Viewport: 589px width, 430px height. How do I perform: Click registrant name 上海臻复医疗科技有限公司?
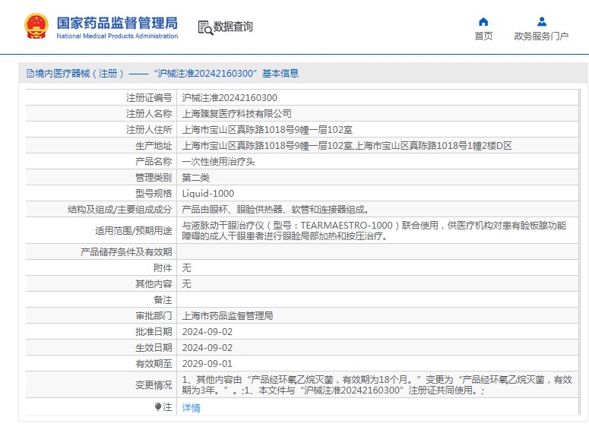[236, 113]
